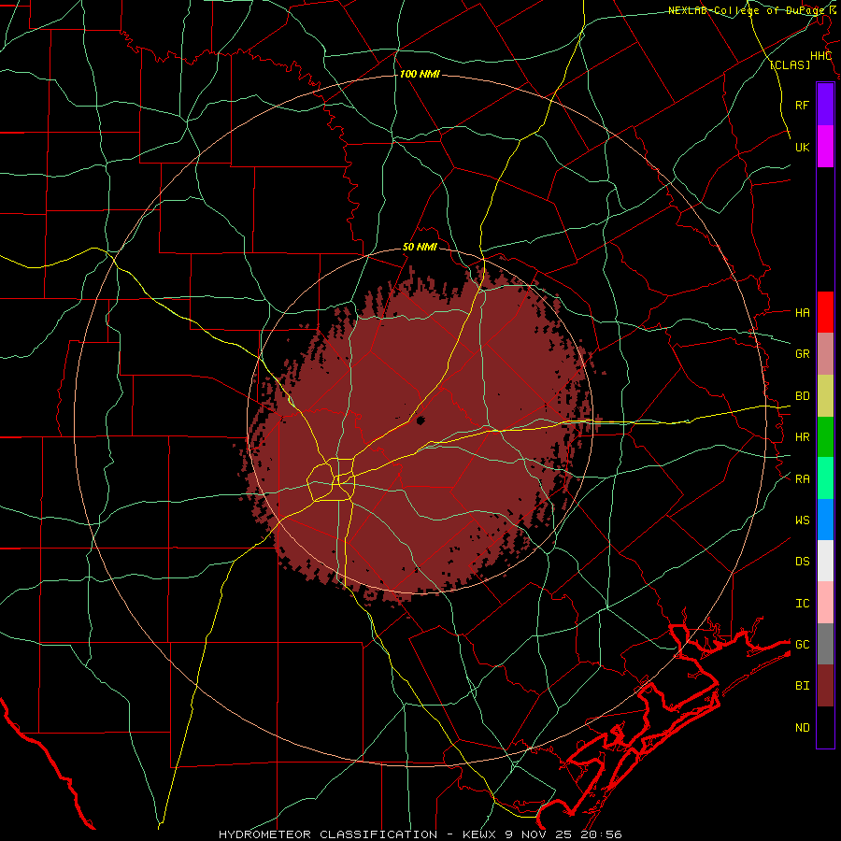Click the 100 NMI range ring label

coord(420,74)
